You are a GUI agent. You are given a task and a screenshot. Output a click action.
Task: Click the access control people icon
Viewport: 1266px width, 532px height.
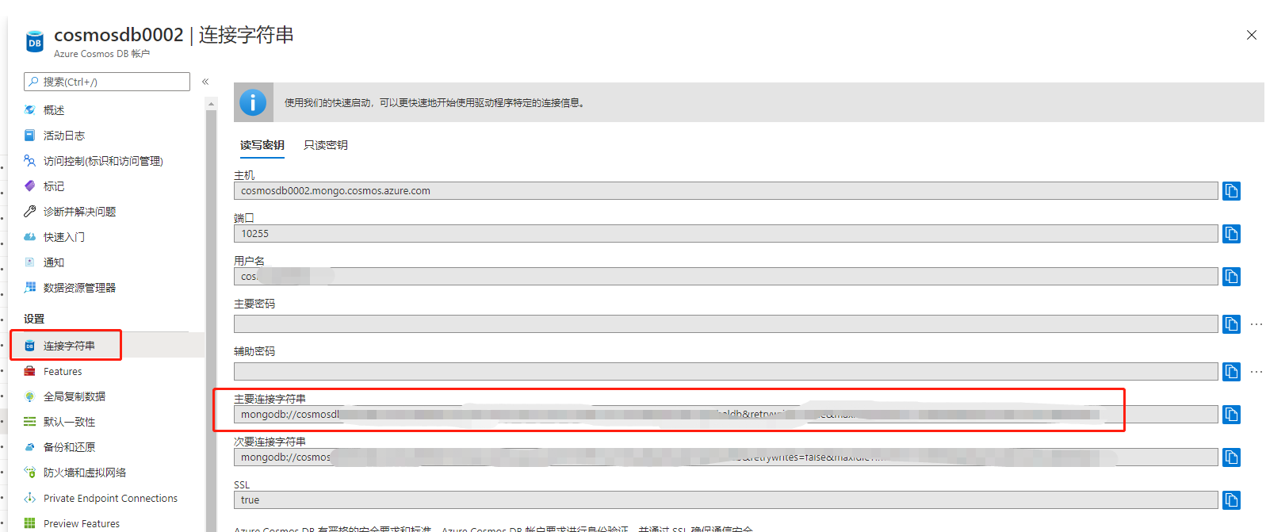click(29, 161)
